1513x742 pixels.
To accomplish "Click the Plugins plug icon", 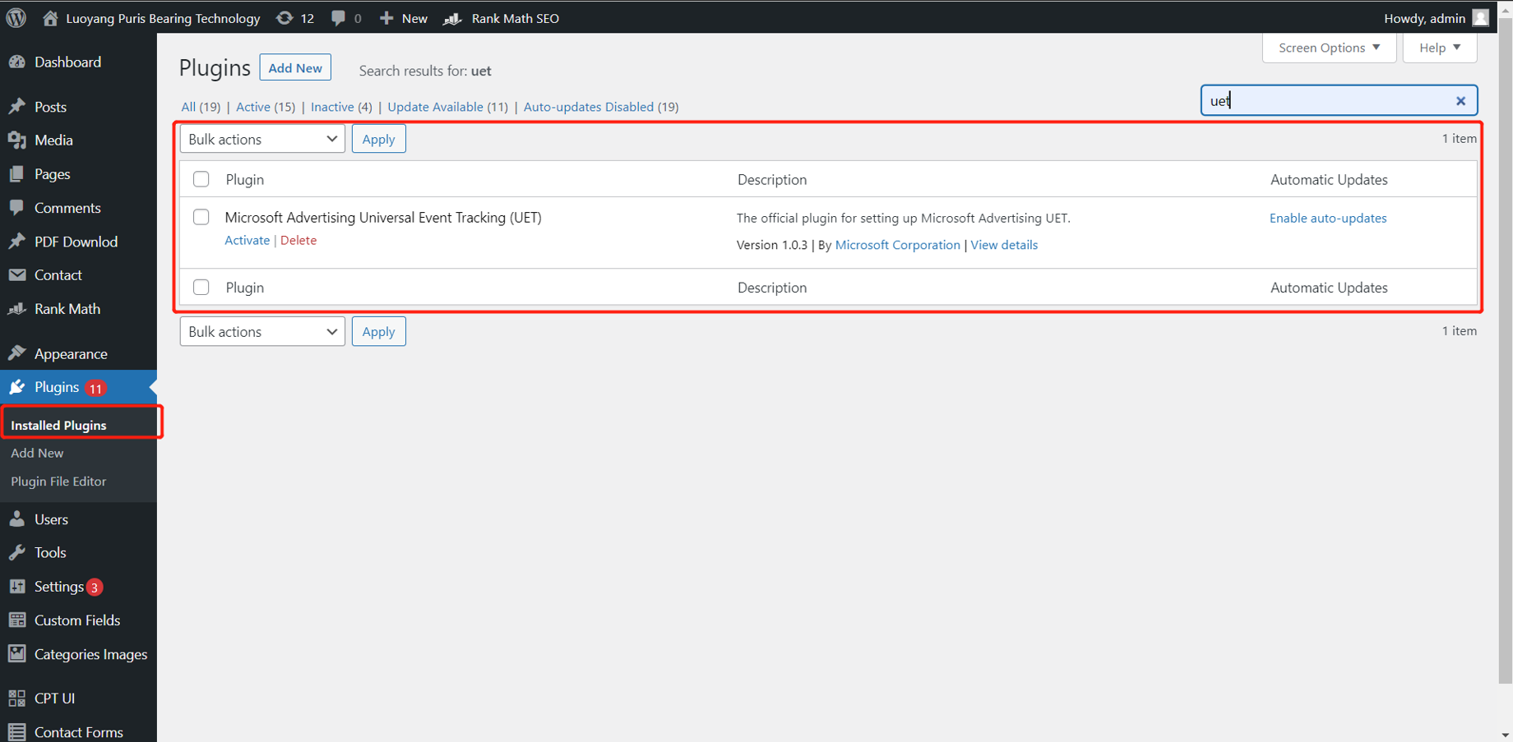I will pos(17,387).
